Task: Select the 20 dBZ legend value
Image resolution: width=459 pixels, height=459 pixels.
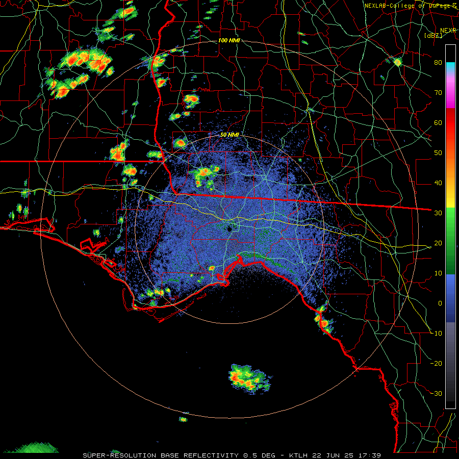Action: (x=438, y=243)
